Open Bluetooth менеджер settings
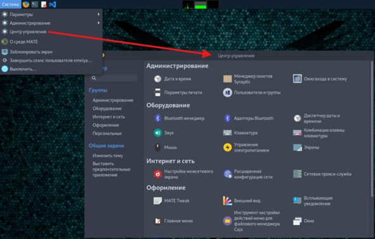This screenshot has width=375, height=239. pyautogui.click(x=180, y=119)
